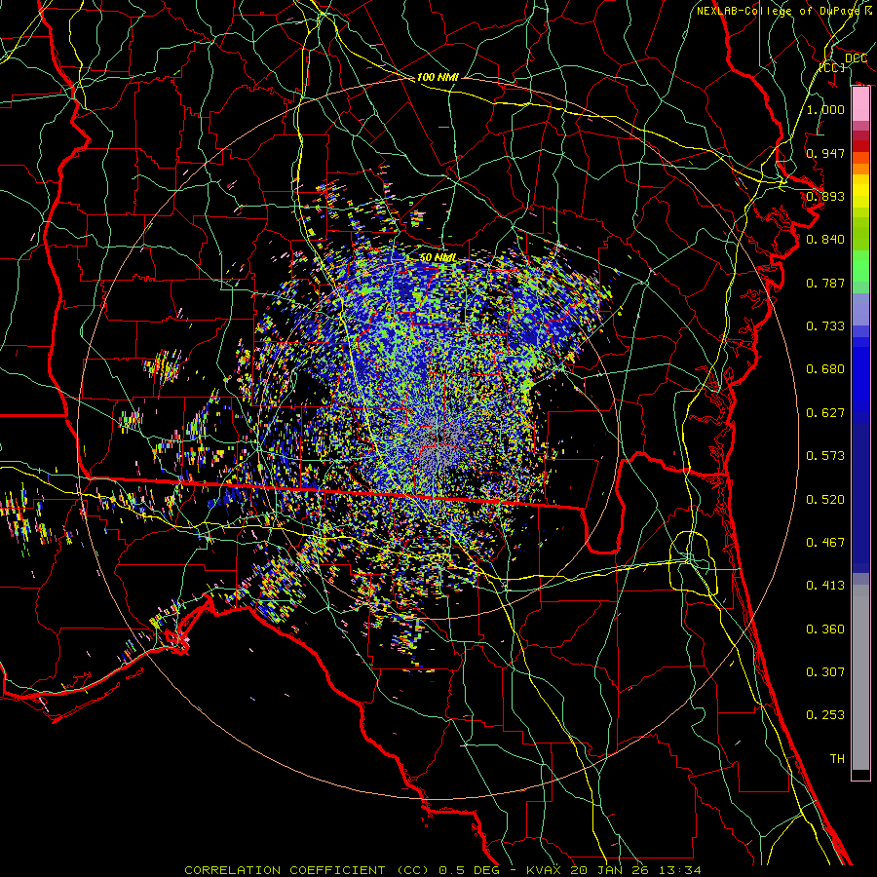Image resolution: width=877 pixels, height=877 pixels.
Task: Click the 0.947 scale value
Action: click(x=825, y=153)
